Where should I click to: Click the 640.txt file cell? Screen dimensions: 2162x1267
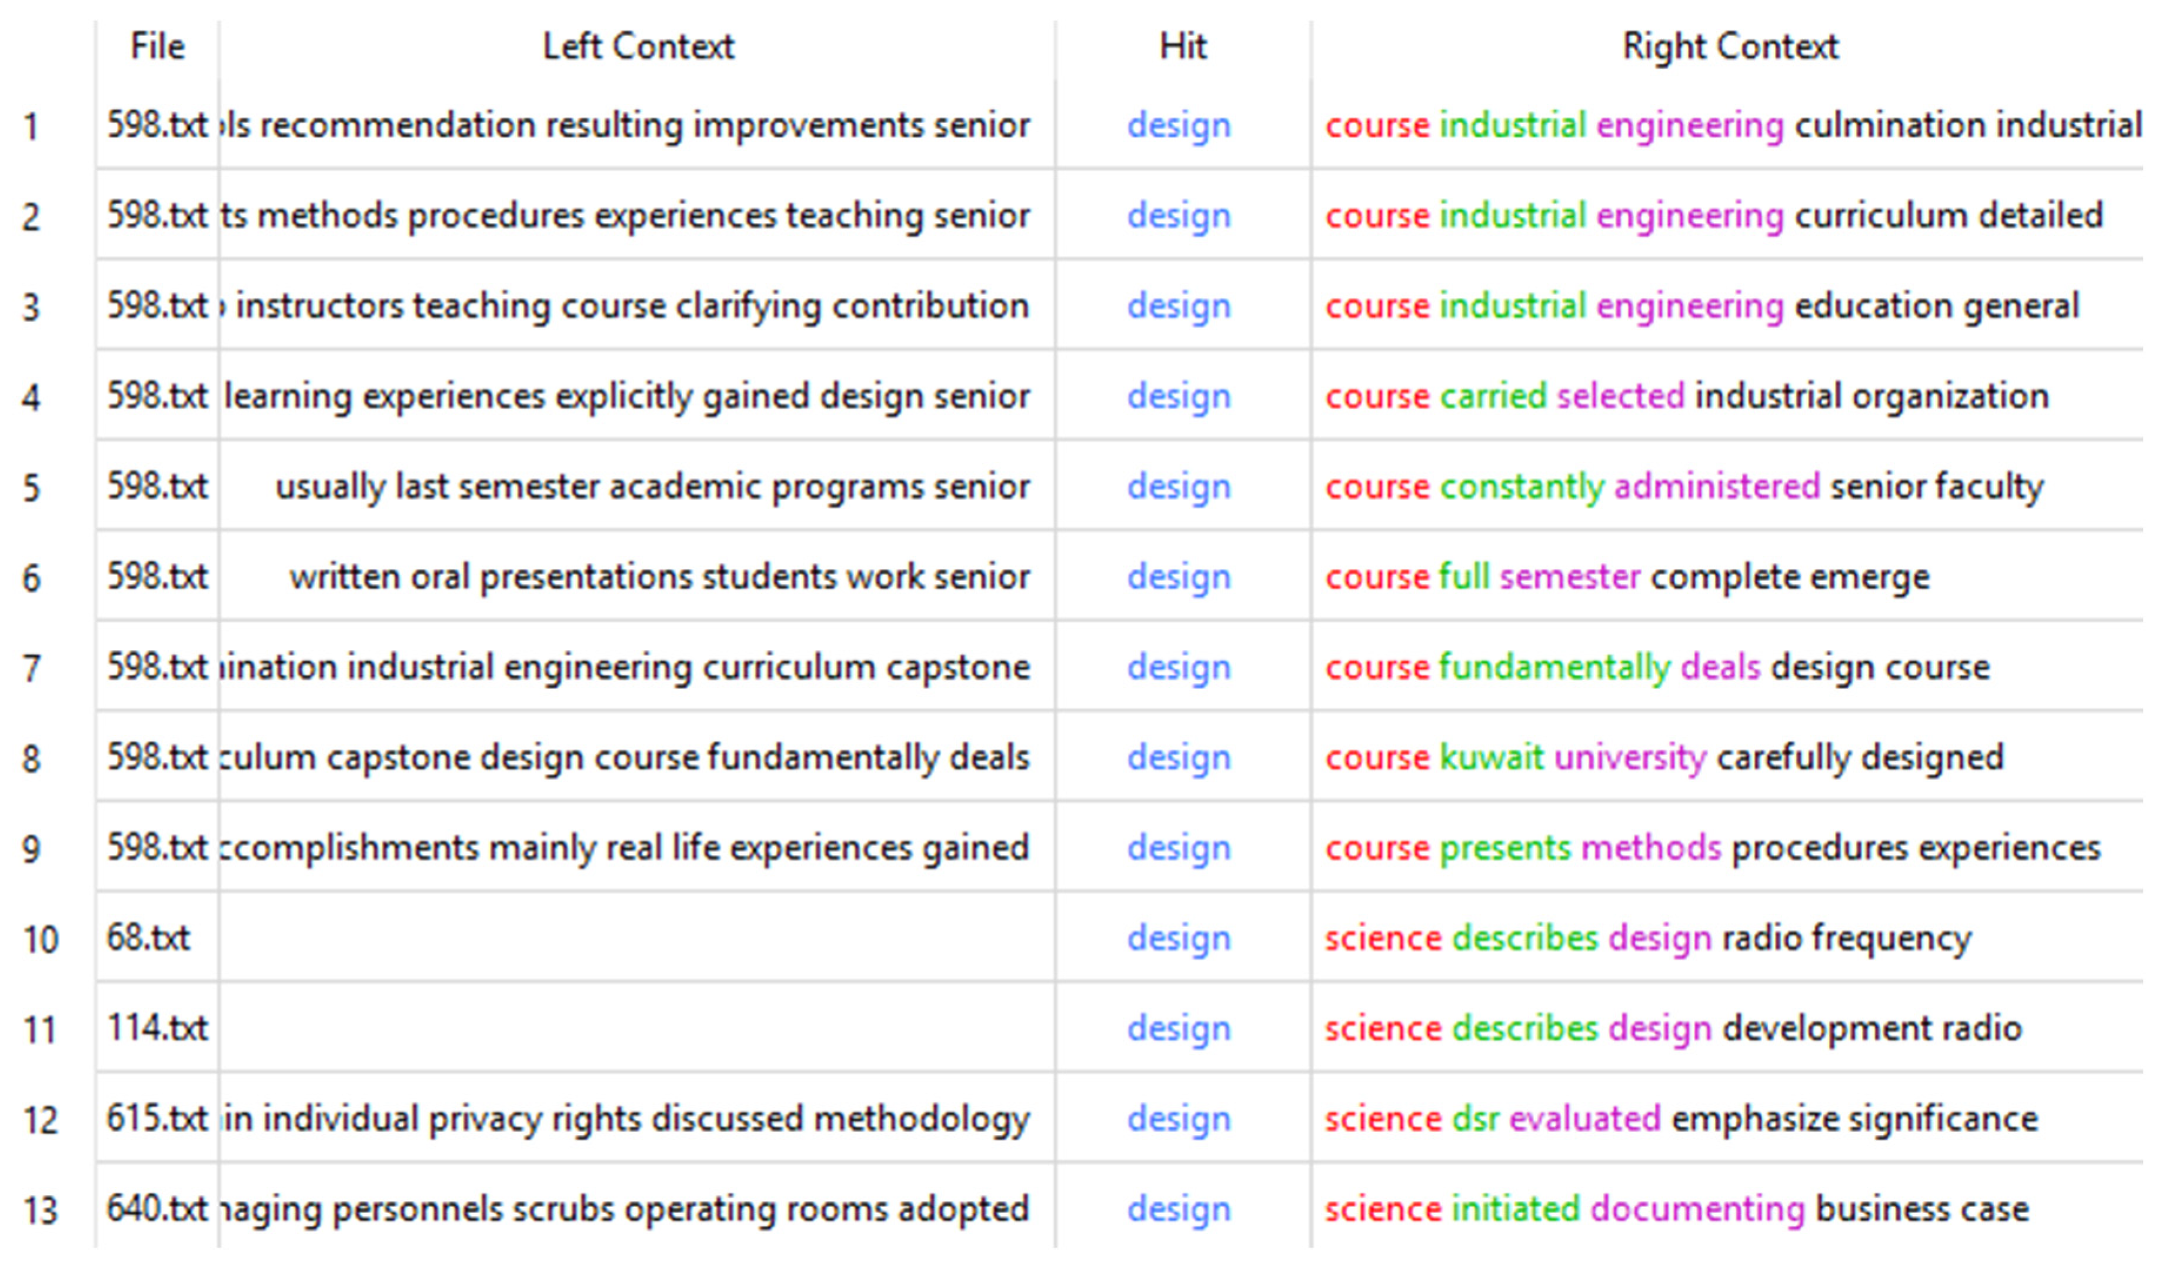(x=157, y=1209)
